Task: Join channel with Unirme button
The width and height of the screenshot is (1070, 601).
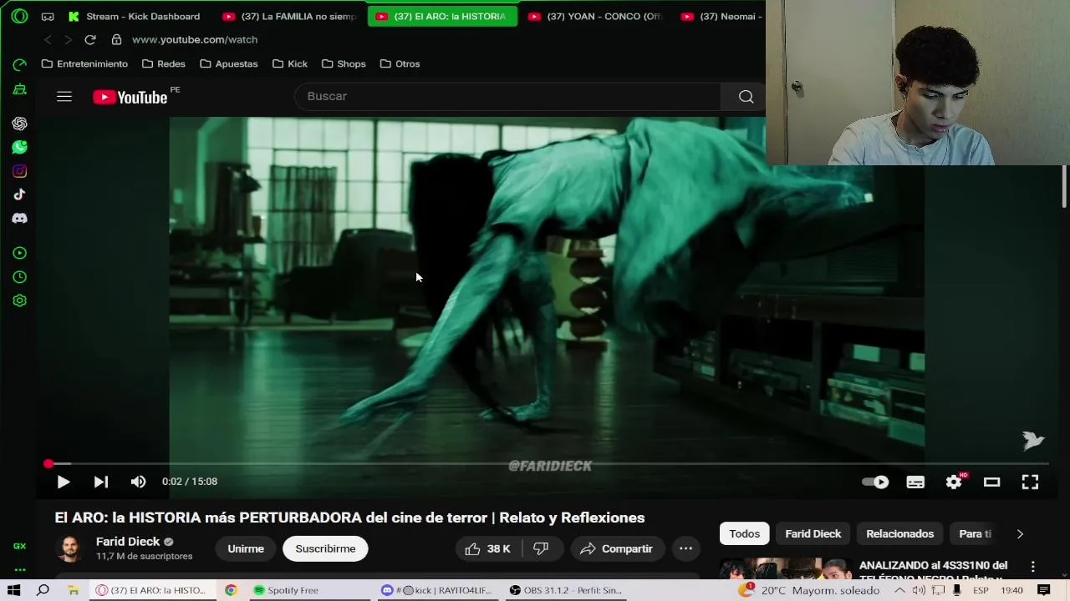Action: click(x=246, y=548)
